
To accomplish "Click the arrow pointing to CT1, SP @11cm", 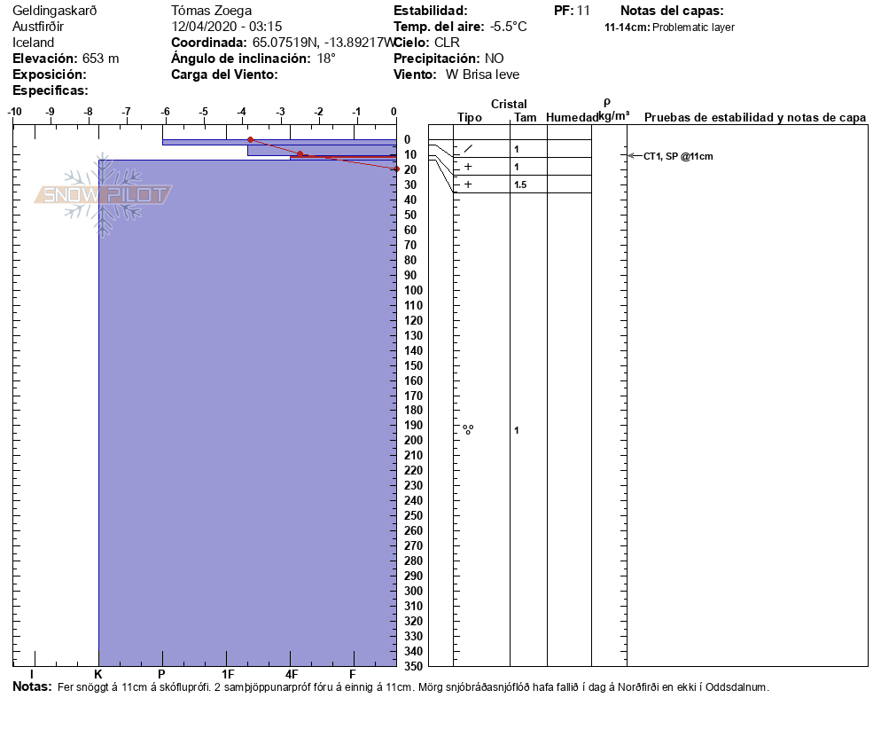I will pyautogui.click(x=635, y=156).
